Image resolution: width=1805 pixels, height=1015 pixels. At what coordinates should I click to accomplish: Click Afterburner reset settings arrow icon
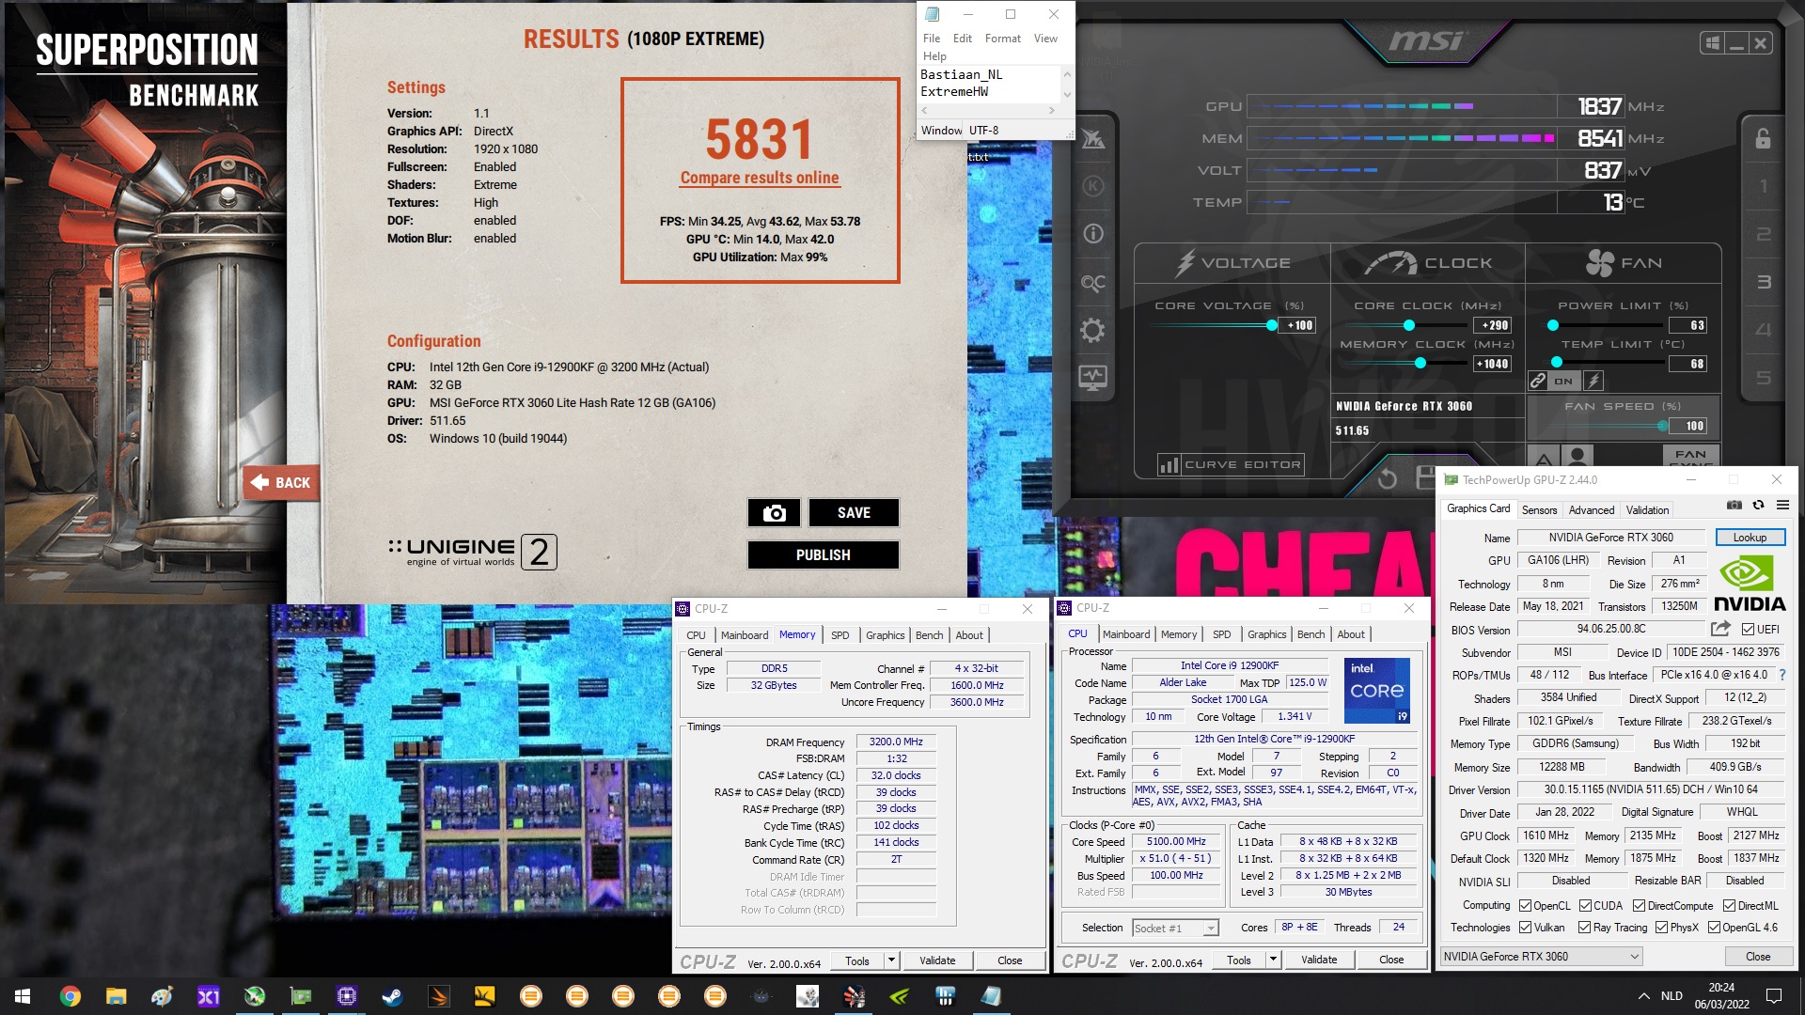tap(1387, 478)
